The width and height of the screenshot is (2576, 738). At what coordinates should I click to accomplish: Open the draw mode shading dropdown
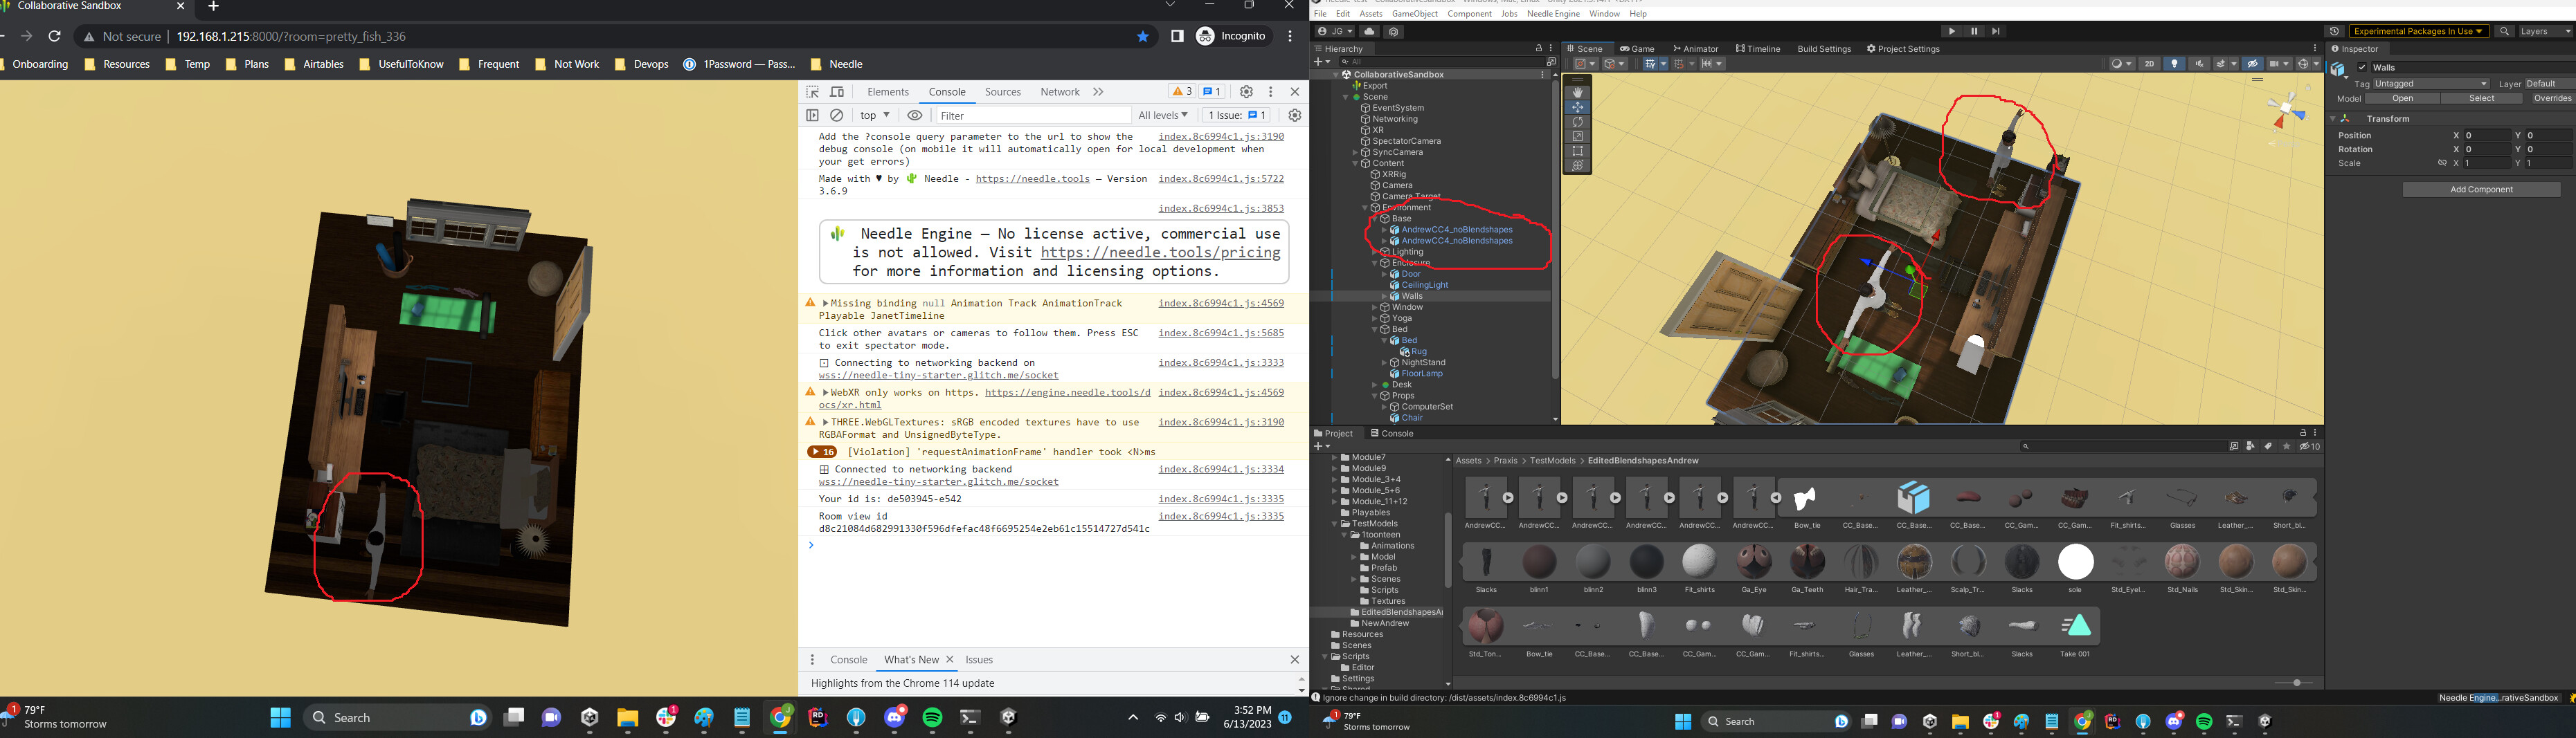point(2122,64)
